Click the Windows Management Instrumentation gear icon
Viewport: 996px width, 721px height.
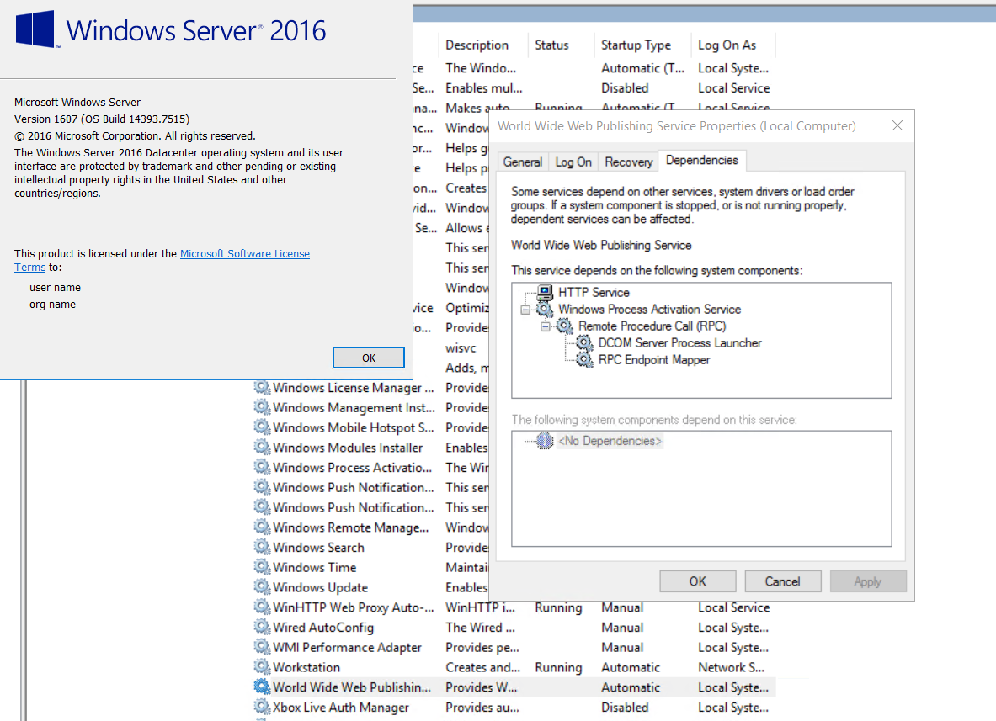point(262,407)
